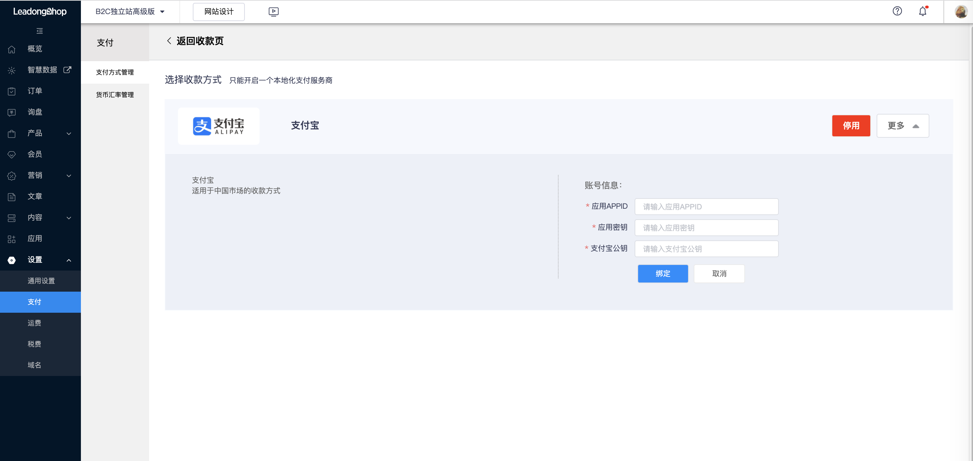Image resolution: width=973 pixels, height=461 pixels.
Task: Select the 货币汇率管理 tab
Action: click(115, 95)
